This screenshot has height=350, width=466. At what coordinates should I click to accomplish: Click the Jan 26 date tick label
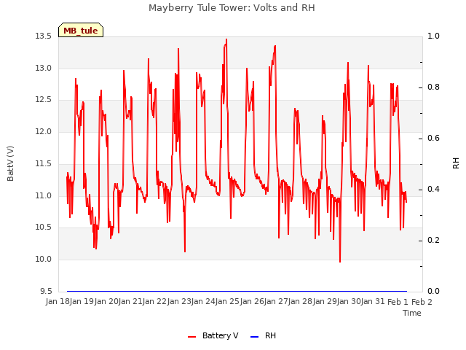[252, 301]
